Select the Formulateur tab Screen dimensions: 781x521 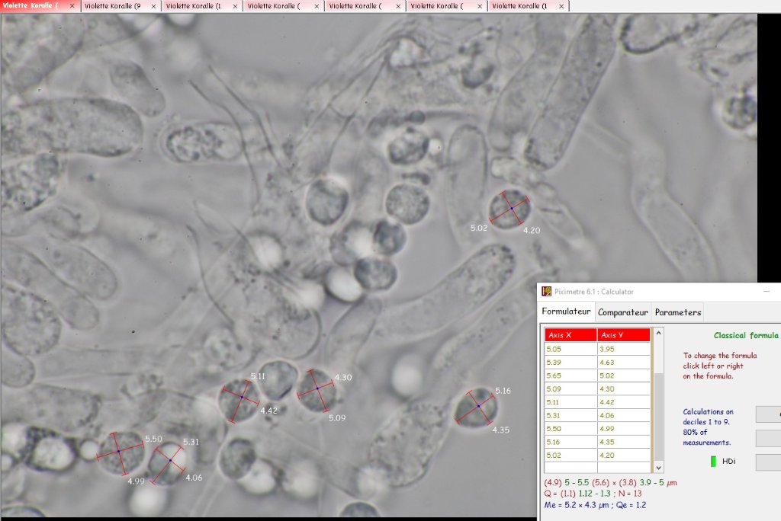point(566,312)
